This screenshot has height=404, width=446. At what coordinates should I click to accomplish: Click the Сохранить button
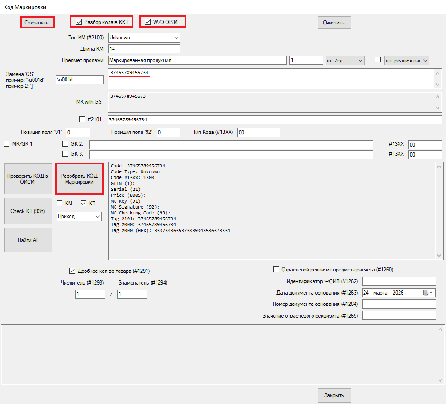coord(37,23)
